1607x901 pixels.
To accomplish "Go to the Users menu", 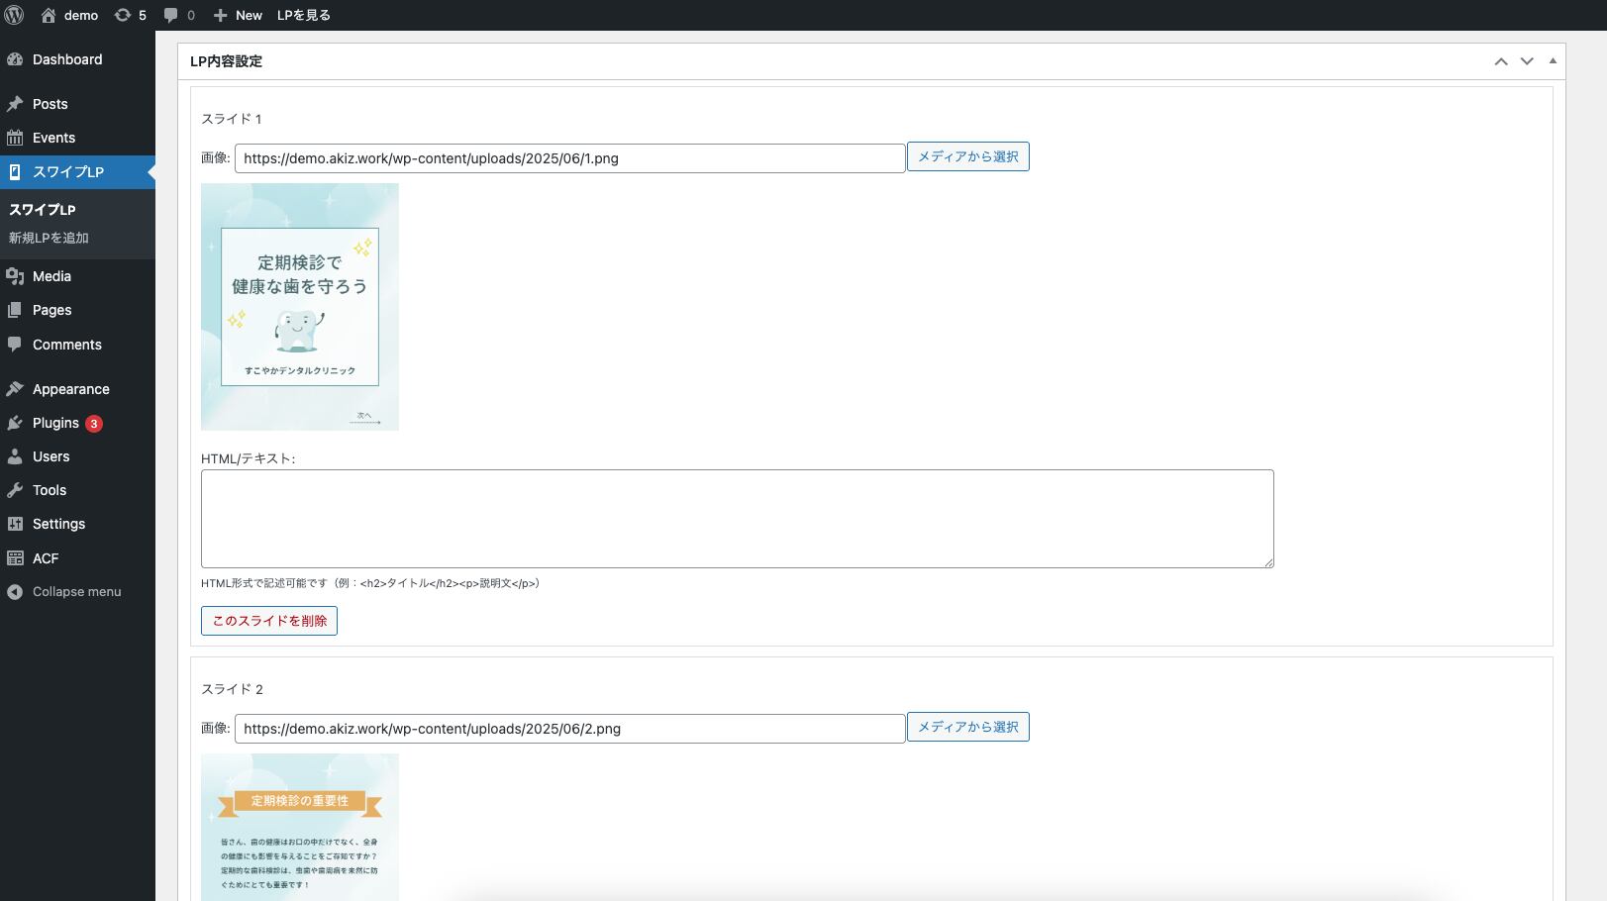I will click(77, 456).
